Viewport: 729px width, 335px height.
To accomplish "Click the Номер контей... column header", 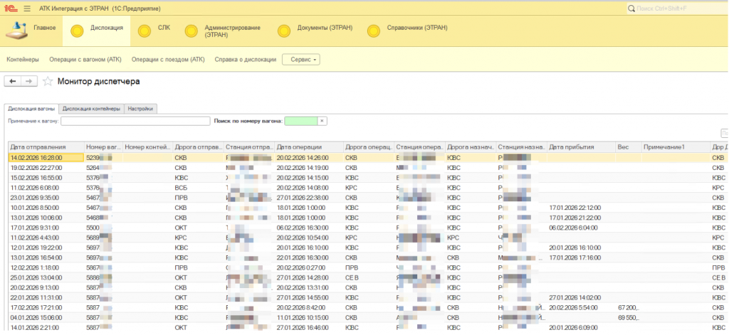I will (x=148, y=147).
